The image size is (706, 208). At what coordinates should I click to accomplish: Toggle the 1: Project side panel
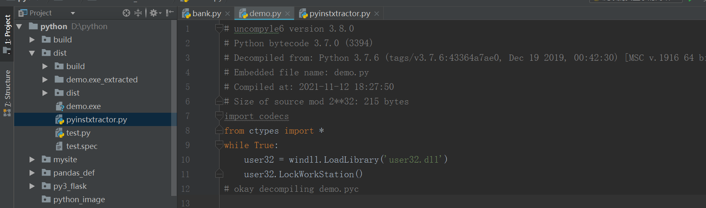point(7,33)
